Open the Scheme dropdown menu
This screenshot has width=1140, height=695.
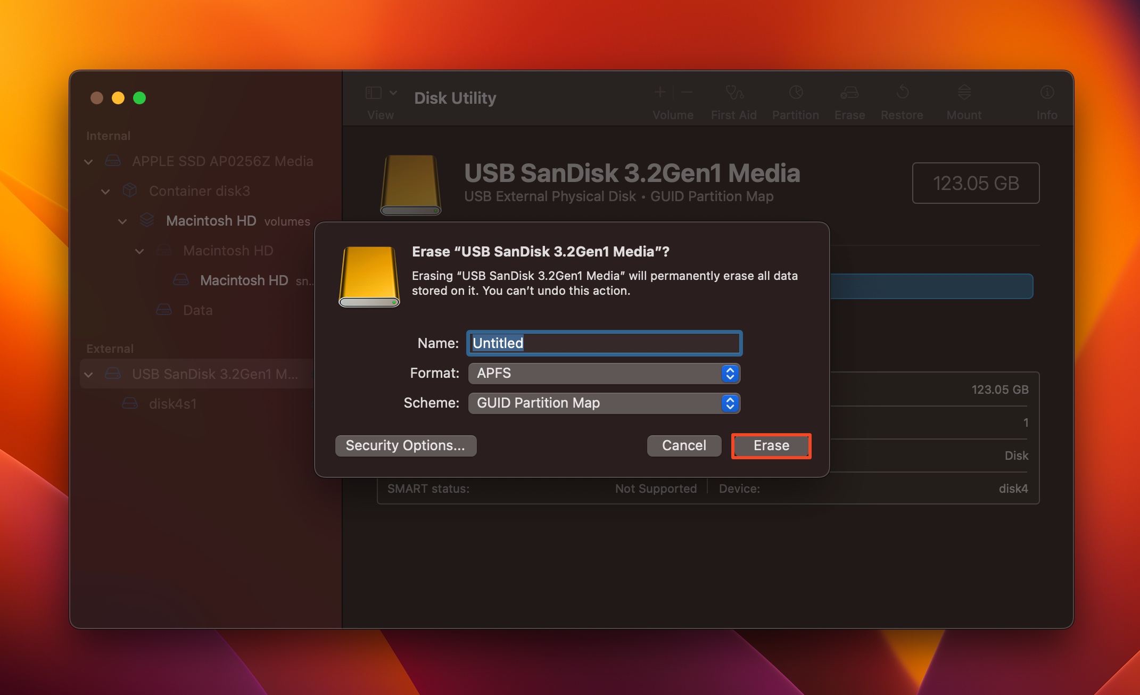click(x=604, y=401)
